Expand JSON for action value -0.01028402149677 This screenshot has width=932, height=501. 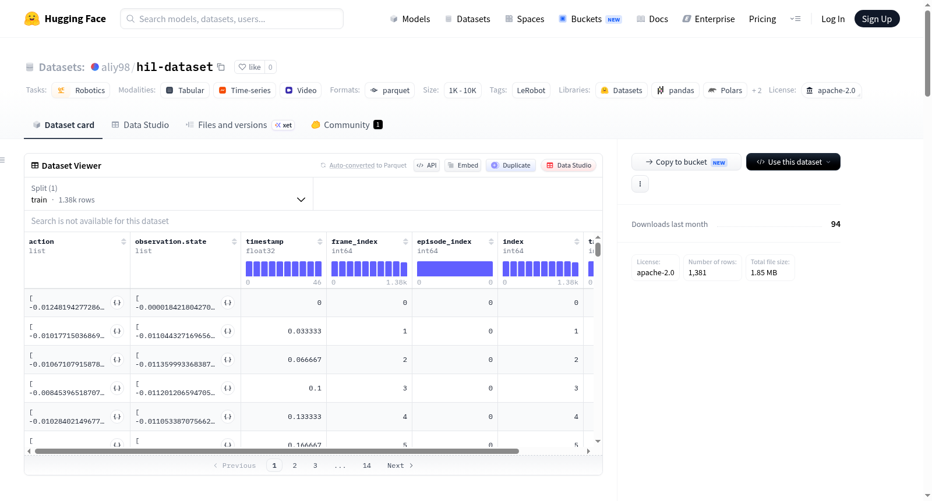117,417
